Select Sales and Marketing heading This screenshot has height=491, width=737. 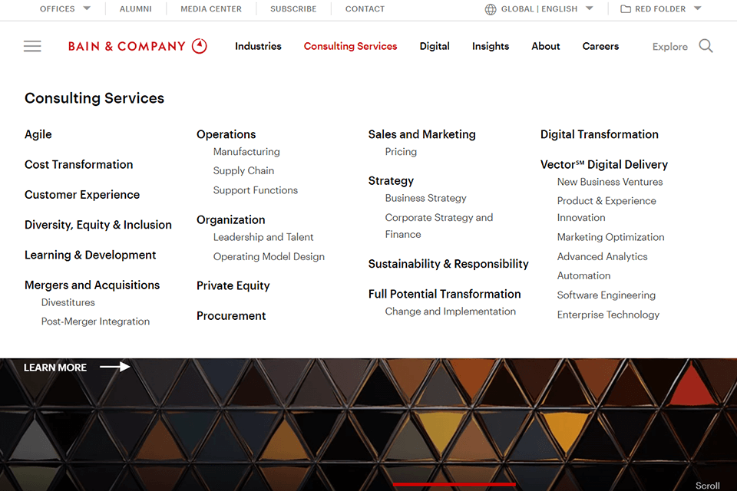[421, 134]
